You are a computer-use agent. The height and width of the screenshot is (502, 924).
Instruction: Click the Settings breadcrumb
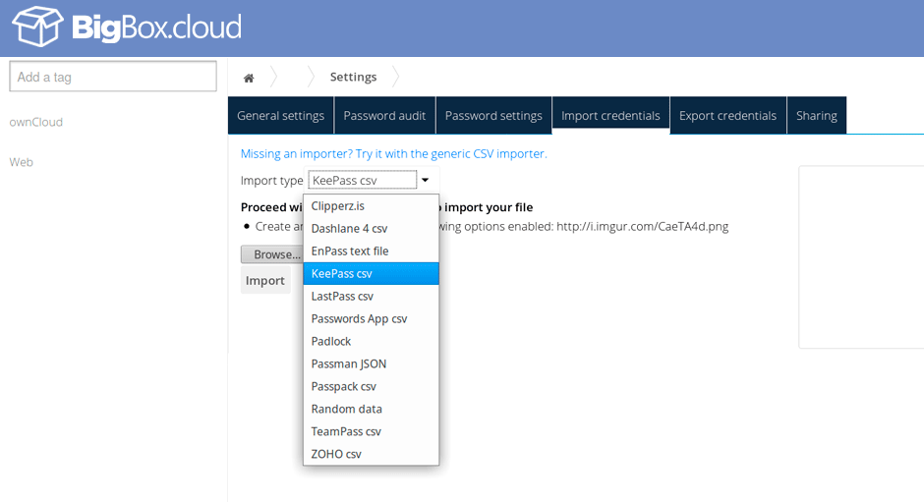coord(353,77)
